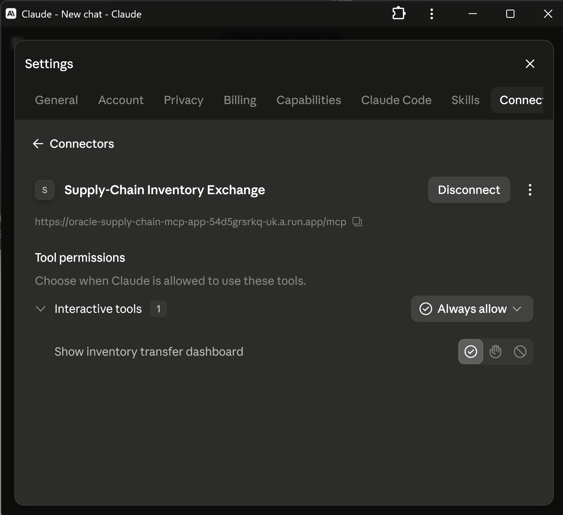Click the Tool permissions heading
This screenshot has height=515, width=563.
[80, 258]
